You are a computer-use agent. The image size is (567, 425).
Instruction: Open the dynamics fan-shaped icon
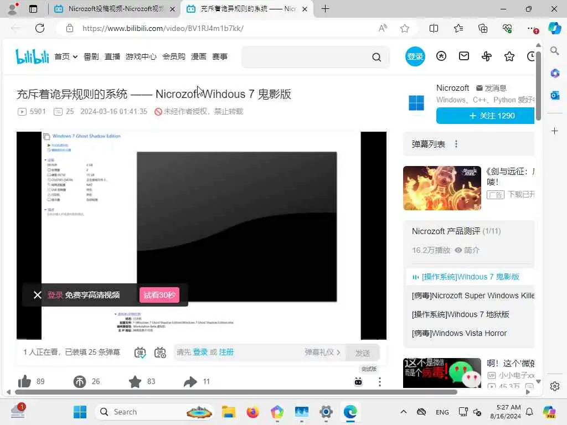[487, 56]
